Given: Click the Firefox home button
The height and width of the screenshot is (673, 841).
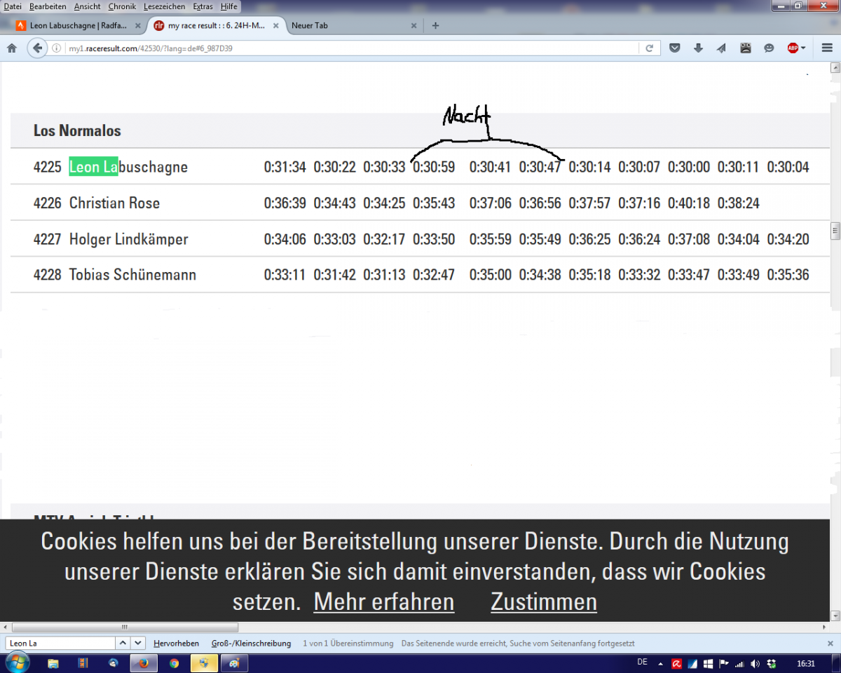Looking at the screenshot, I should tap(11, 48).
